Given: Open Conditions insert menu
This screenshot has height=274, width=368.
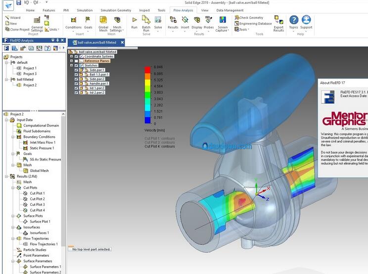Looking at the screenshot, I should [73, 24].
